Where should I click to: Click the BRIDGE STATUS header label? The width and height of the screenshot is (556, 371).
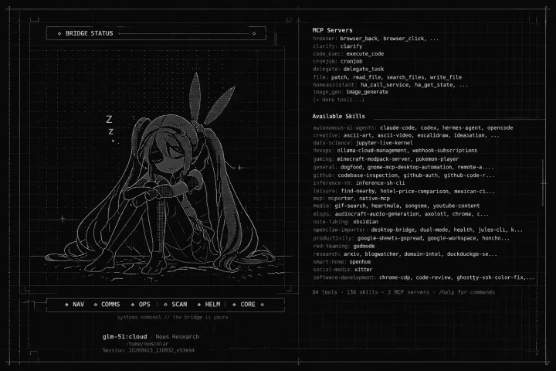coord(90,33)
